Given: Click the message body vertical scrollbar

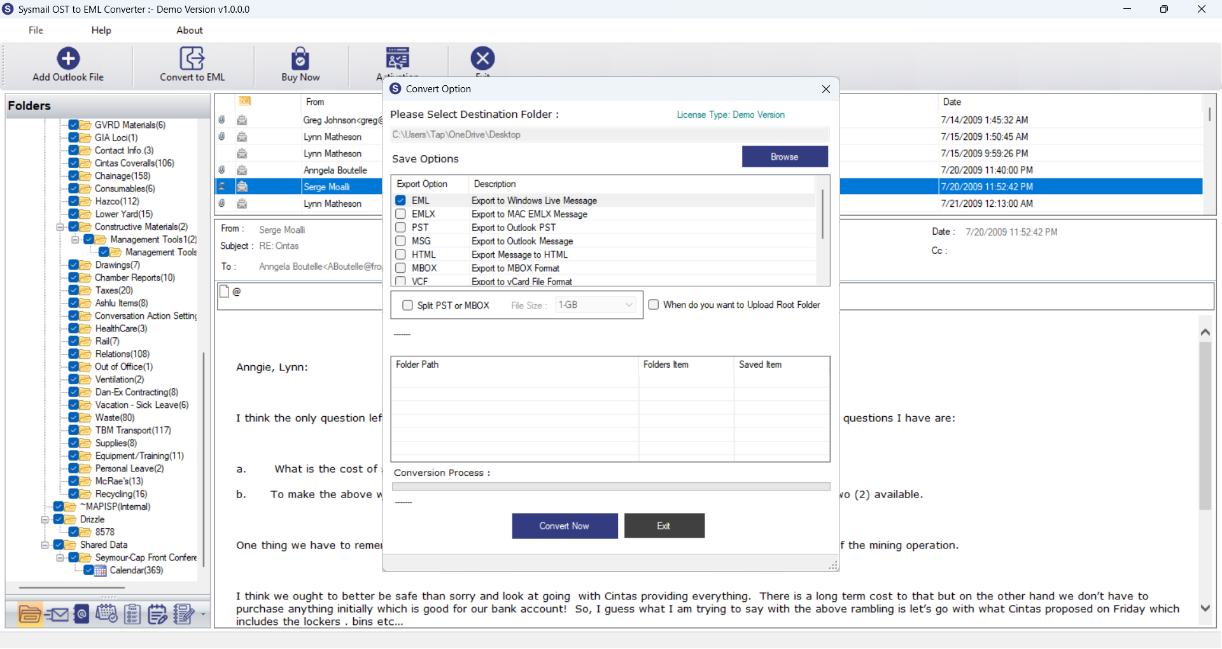Looking at the screenshot, I should [1205, 426].
